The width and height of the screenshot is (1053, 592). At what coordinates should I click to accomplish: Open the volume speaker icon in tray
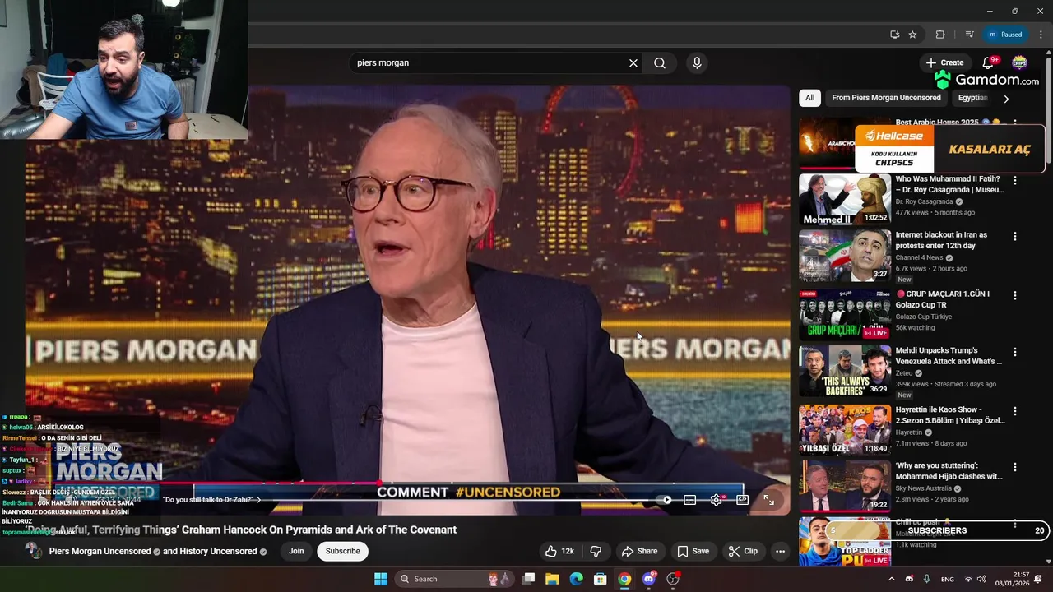coord(981,579)
